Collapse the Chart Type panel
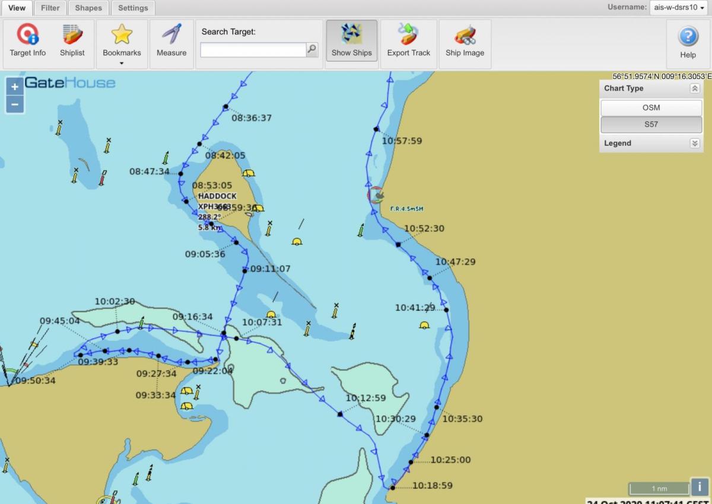The width and height of the screenshot is (712, 504). pos(694,88)
